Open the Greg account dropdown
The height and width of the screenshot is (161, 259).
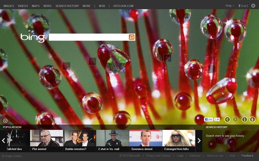tap(230, 6)
